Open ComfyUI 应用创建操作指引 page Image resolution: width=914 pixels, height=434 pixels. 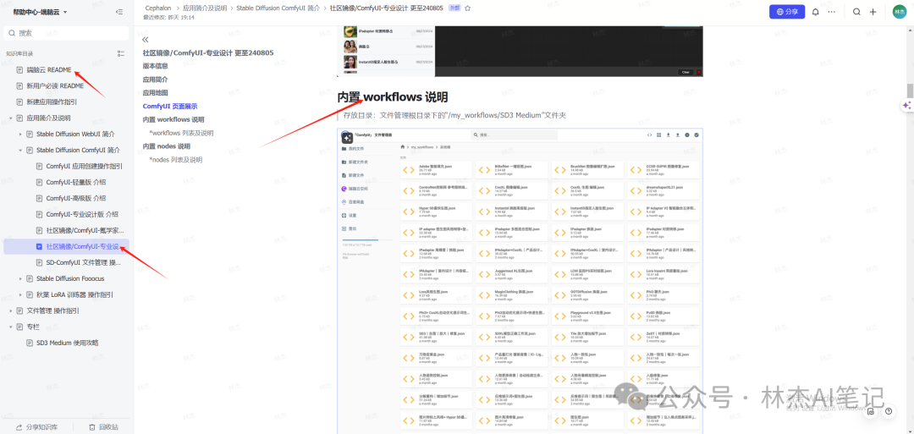tap(84, 166)
